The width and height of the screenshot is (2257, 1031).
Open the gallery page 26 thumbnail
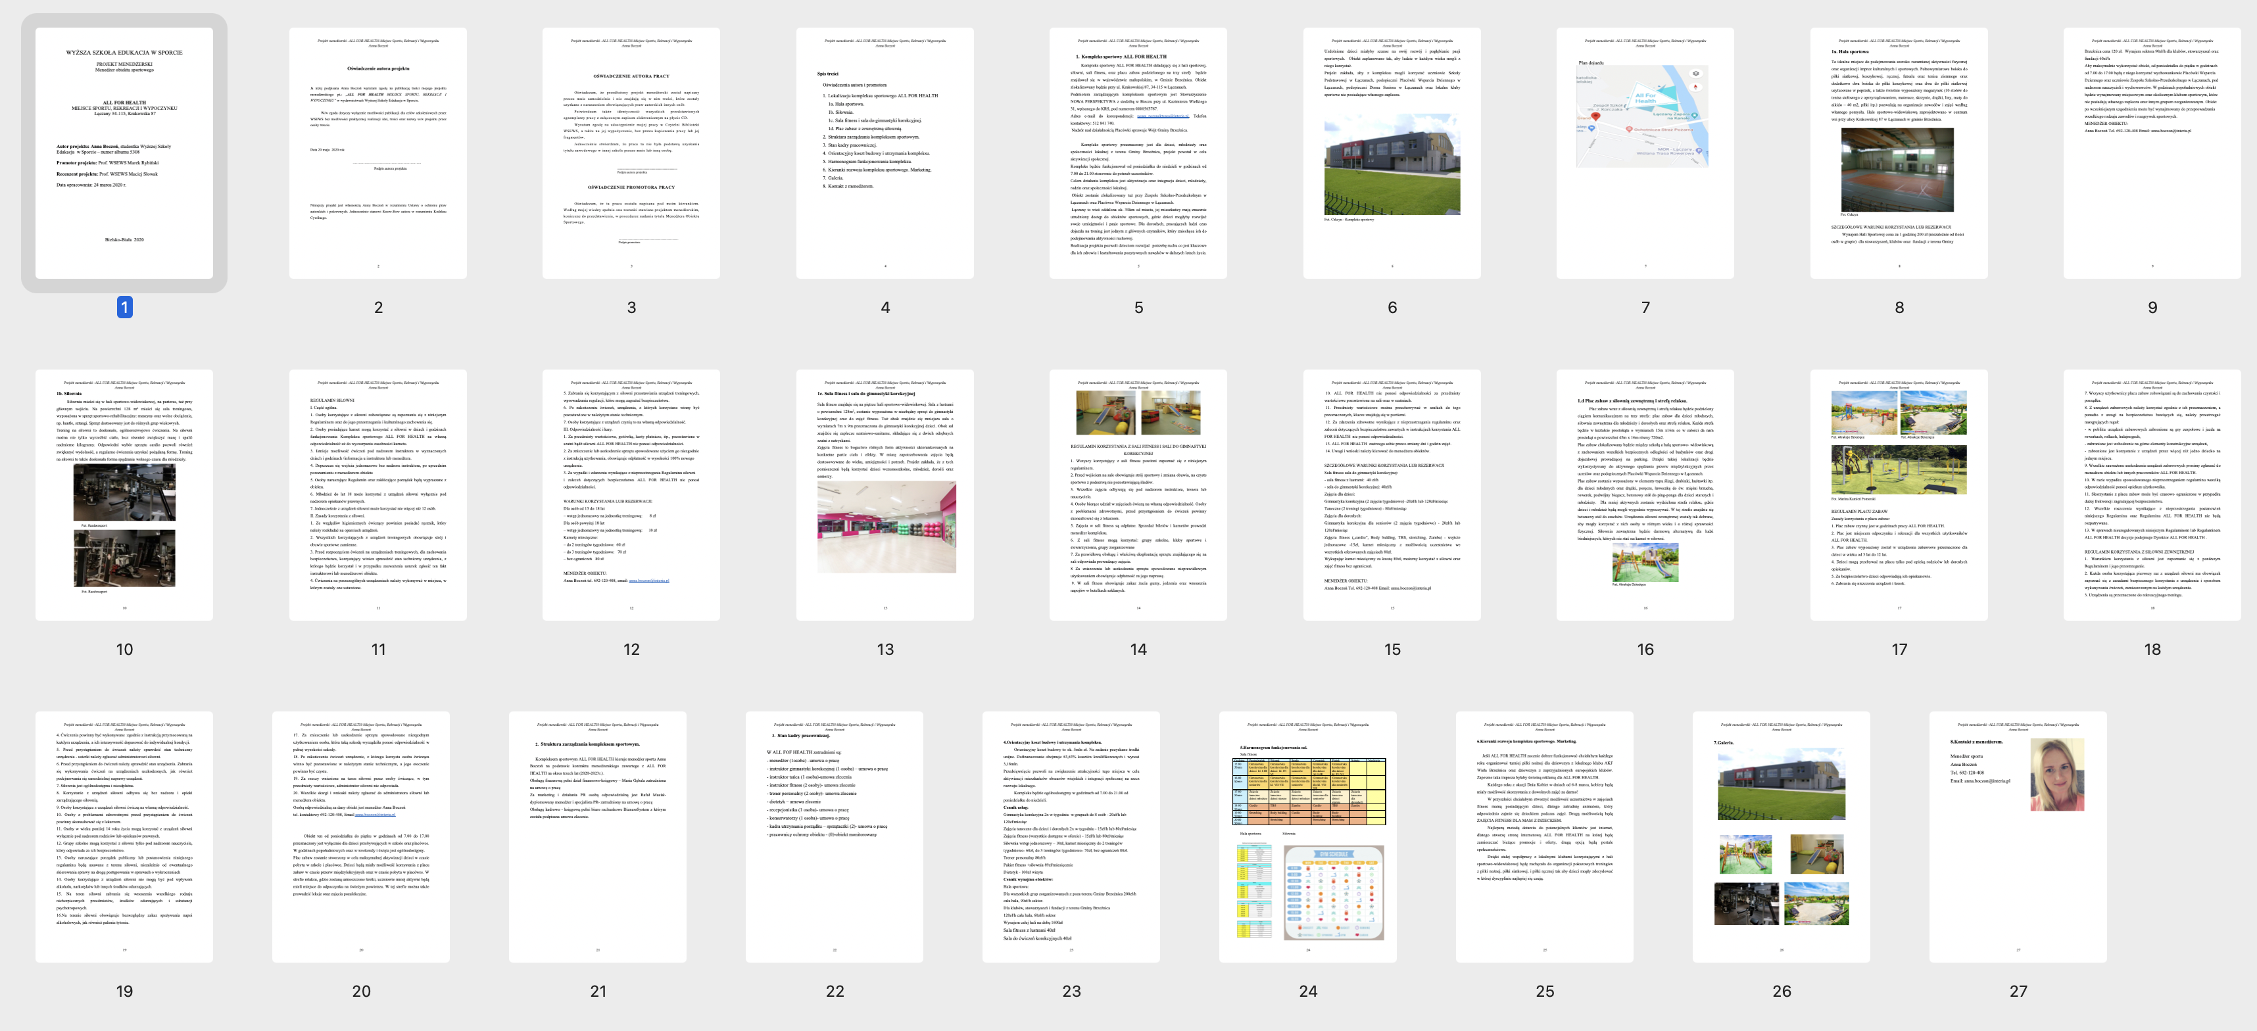click(1780, 836)
